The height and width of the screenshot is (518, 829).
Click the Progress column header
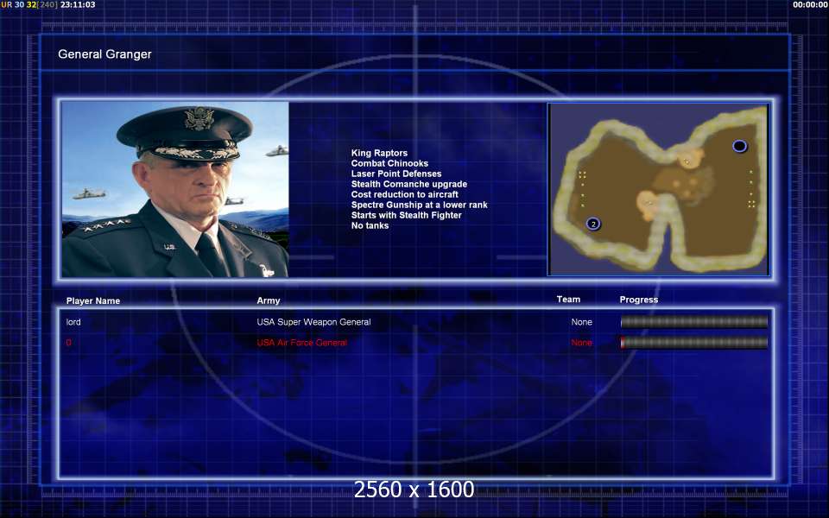pos(639,300)
